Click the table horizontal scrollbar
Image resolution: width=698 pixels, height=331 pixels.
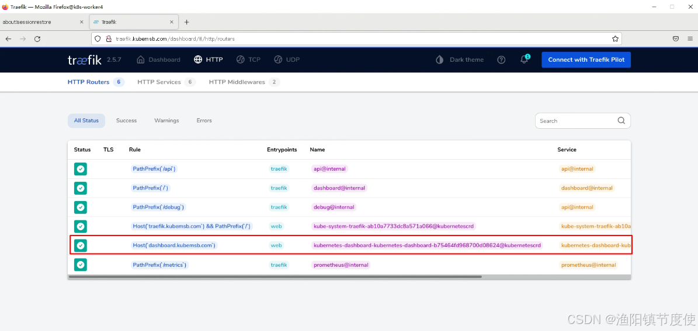(275, 276)
